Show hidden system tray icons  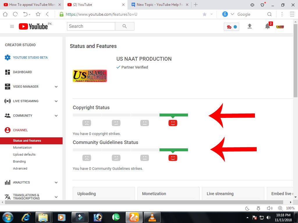(247, 217)
